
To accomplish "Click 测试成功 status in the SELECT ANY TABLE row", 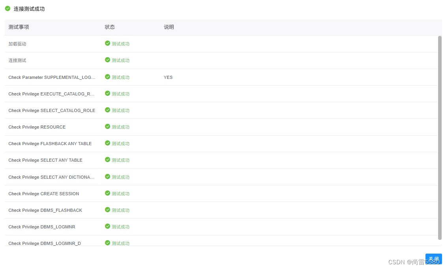I will [121, 160].
